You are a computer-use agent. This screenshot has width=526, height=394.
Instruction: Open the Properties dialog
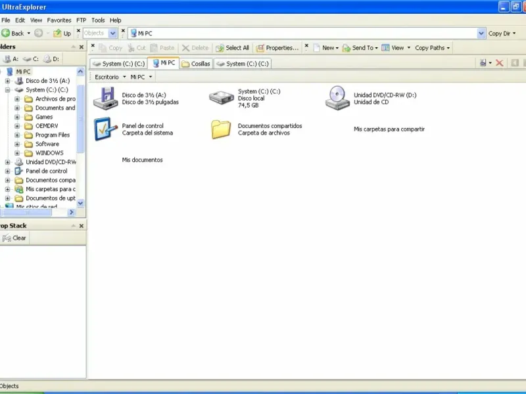(x=277, y=48)
